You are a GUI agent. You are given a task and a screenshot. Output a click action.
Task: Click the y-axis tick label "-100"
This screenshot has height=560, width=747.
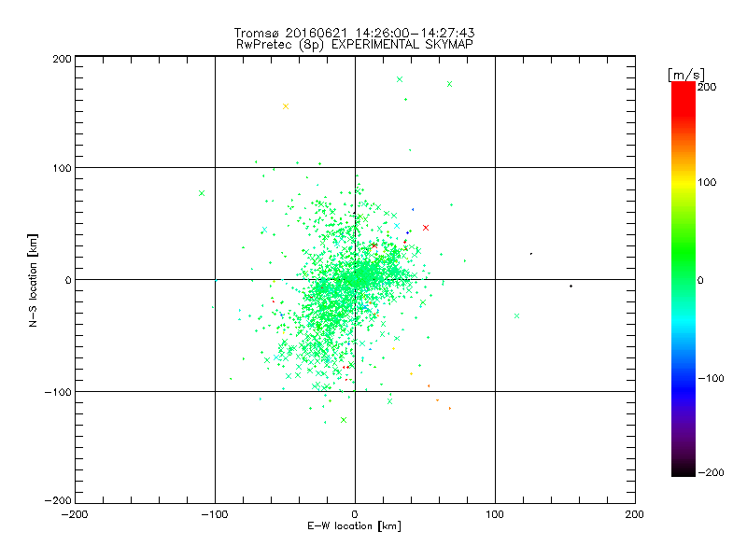click(x=58, y=392)
